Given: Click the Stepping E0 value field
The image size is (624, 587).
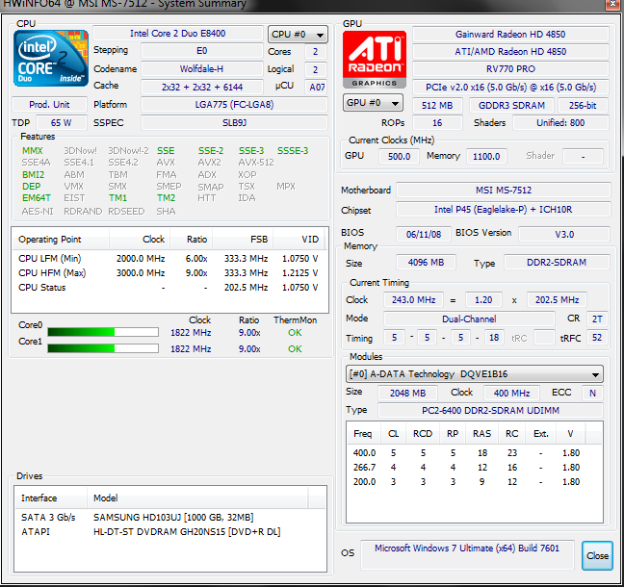Looking at the screenshot, I should pyautogui.click(x=202, y=51).
